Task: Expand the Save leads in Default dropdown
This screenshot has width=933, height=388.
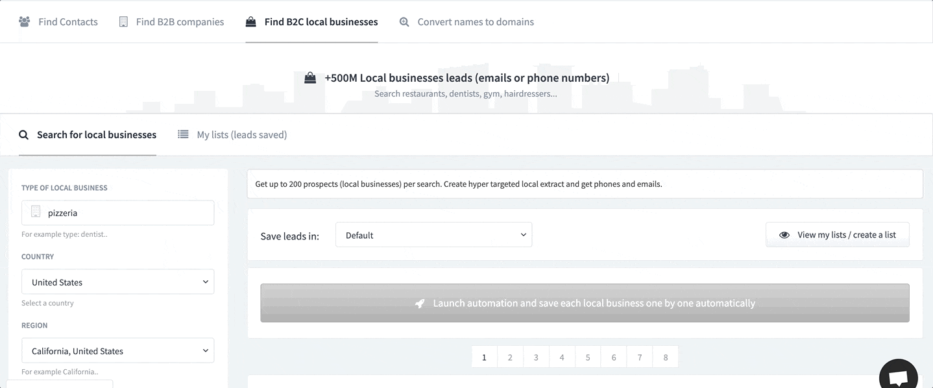Action: pyautogui.click(x=433, y=235)
